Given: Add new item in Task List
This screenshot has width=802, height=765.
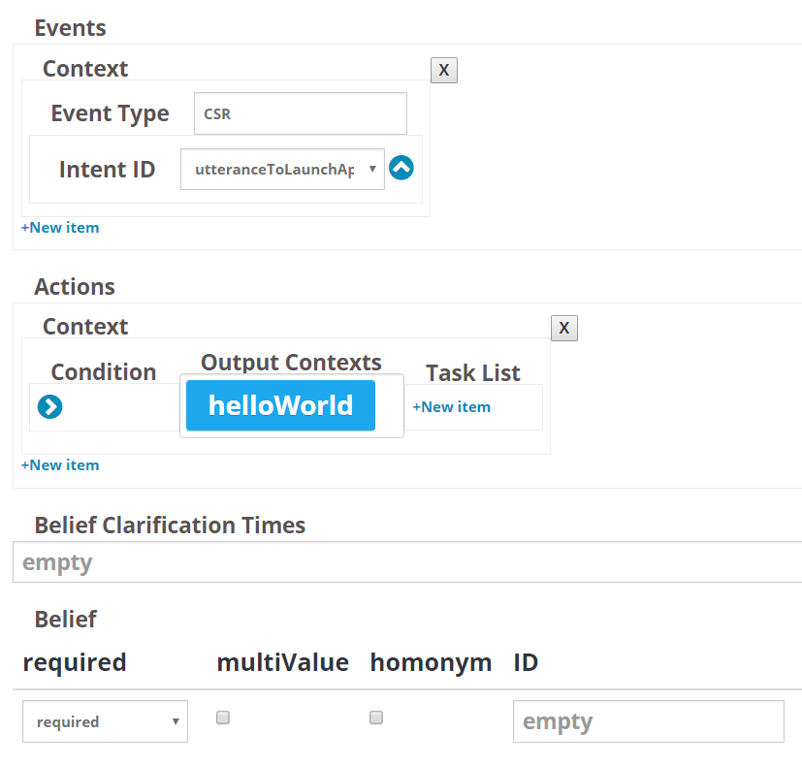Looking at the screenshot, I should click(x=452, y=407).
